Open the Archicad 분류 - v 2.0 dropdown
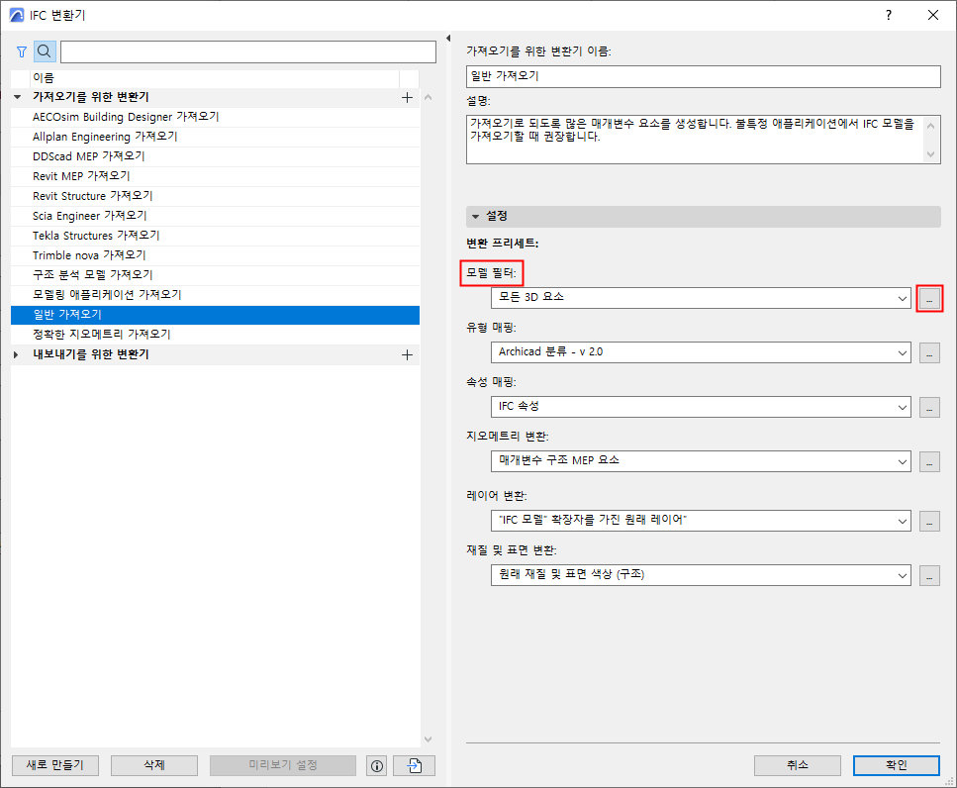The width and height of the screenshot is (957, 788). 701,352
